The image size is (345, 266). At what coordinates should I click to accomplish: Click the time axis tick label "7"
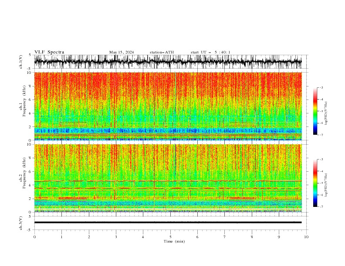pyautogui.click(x=225, y=237)
